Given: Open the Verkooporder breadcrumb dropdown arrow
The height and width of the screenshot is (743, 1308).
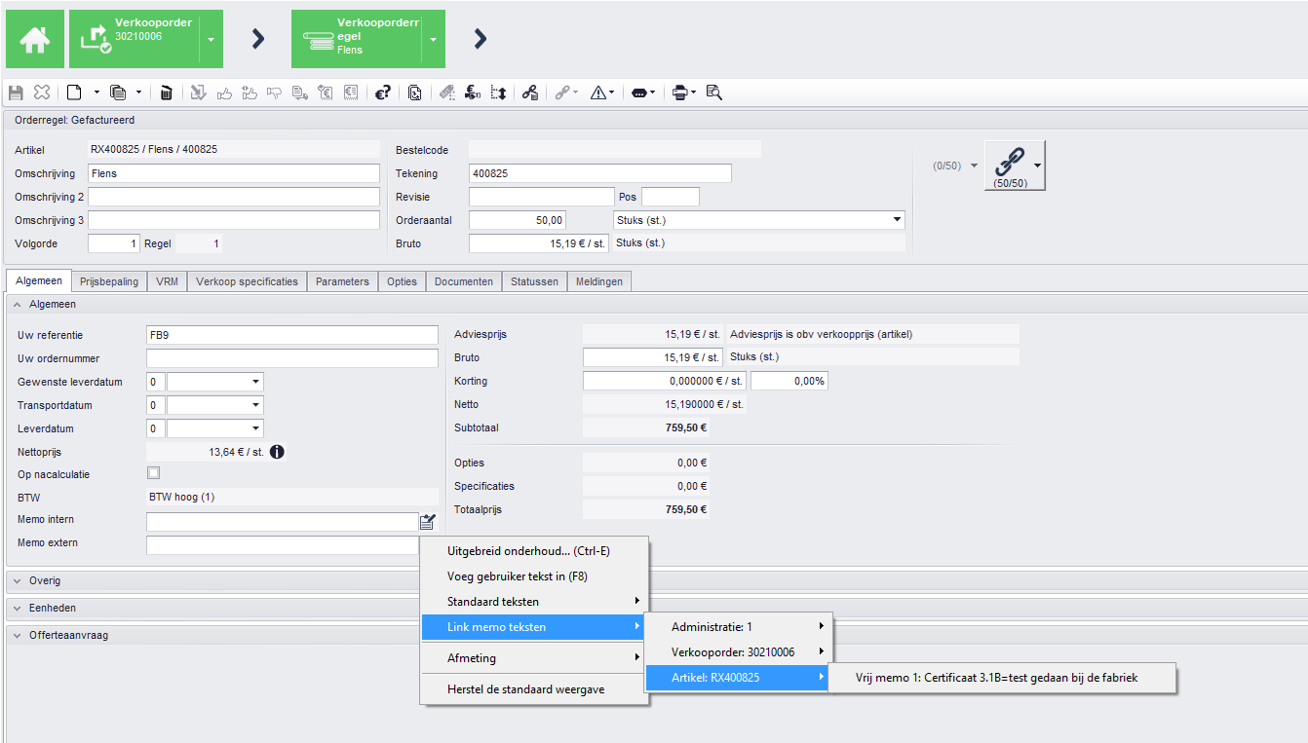Looking at the screenshot, I should click(211, 40).
